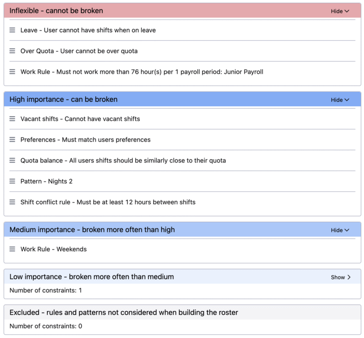Select the Quota balance constraint row
364x338 pixels.
click(x=123, y=160)
